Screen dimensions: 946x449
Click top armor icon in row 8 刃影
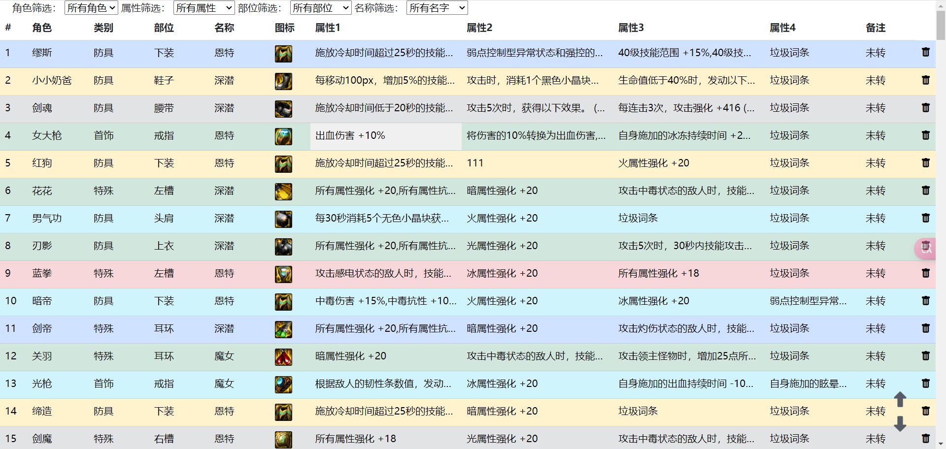(x=283, y=246)
